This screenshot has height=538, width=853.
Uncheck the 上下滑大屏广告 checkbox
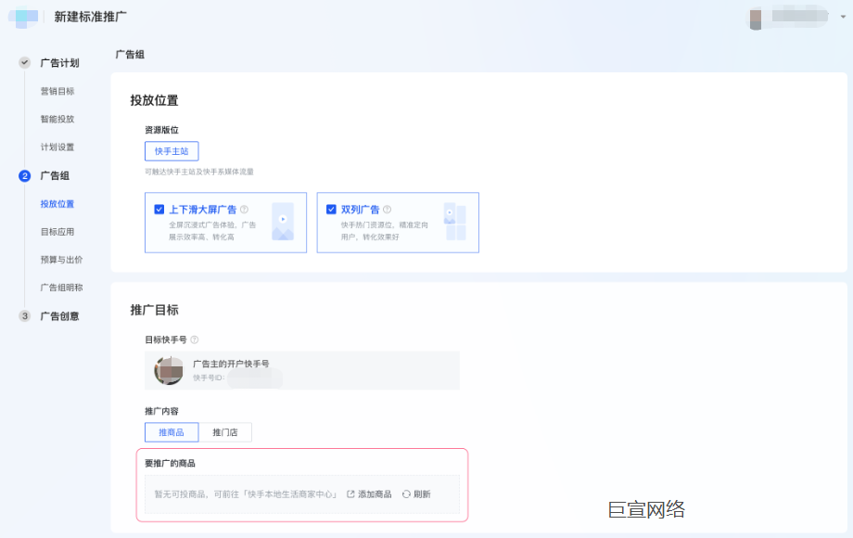click(x=159, y=210)
